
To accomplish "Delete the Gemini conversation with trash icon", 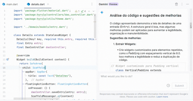I will tap(176, 4).
